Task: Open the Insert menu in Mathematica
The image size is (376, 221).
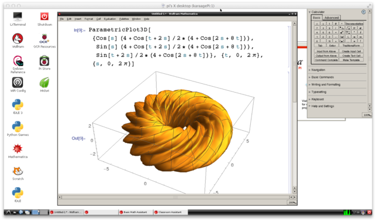Action: [78, 19]
